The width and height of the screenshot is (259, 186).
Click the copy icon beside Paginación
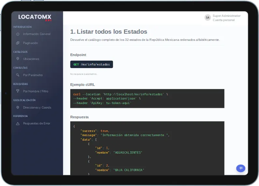[x=18, y=43]
